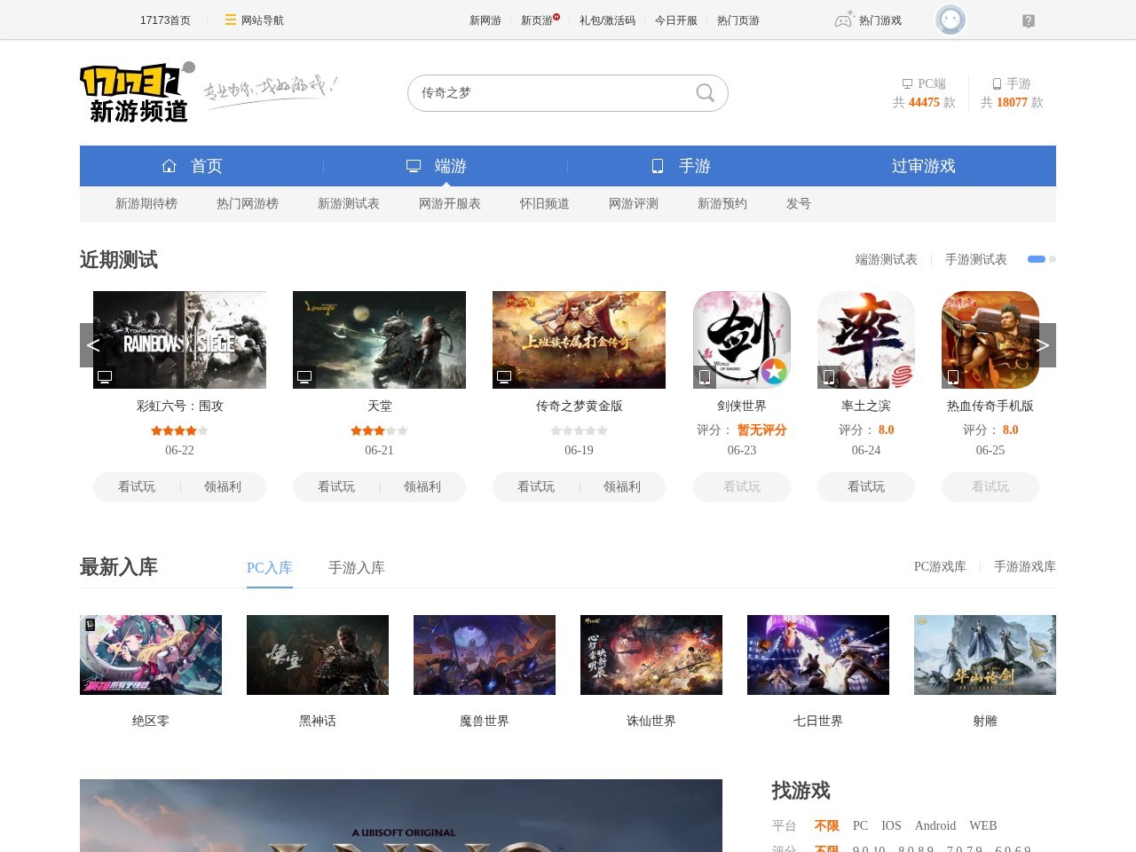
Task: Open 新游预约 submenu item
Action: (722, 203)
